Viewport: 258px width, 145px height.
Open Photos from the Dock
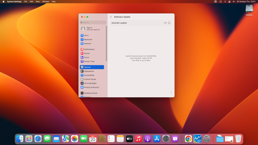point(75,139)
